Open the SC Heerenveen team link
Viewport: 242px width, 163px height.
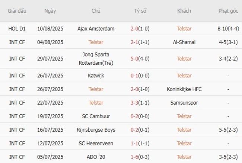96,143
